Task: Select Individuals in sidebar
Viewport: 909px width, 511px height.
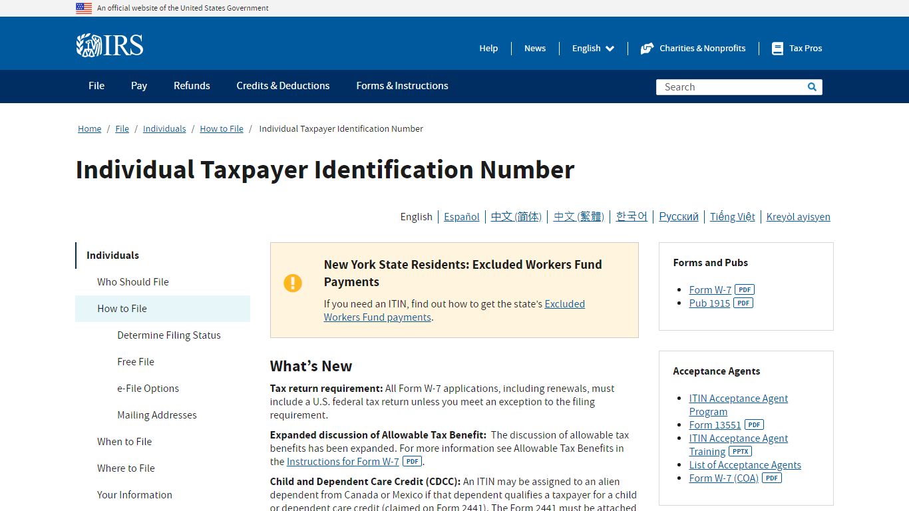Action: pyautogui.click(x=162, y=255)
